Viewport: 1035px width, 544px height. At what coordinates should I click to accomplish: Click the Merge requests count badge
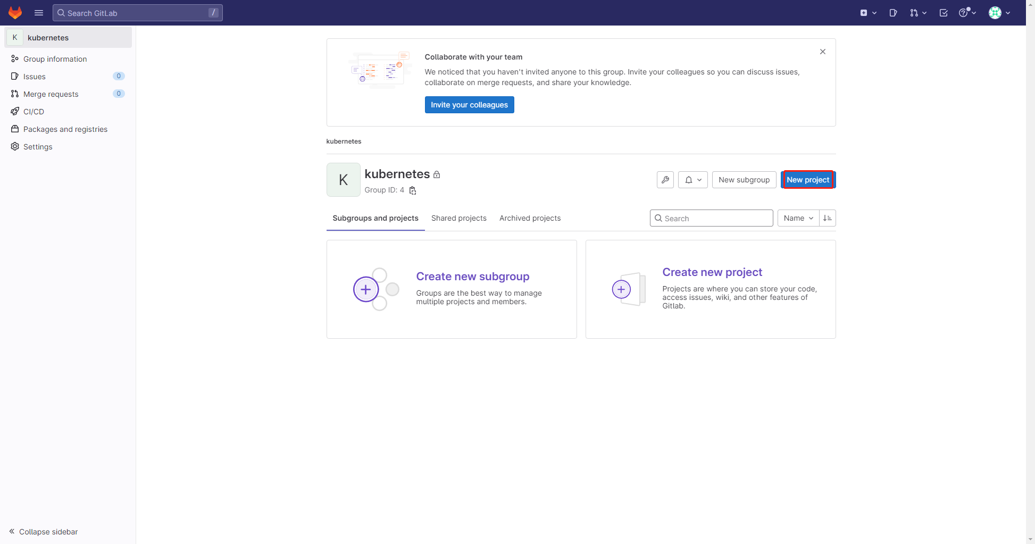pyautogui.click(x=119, y=94)
